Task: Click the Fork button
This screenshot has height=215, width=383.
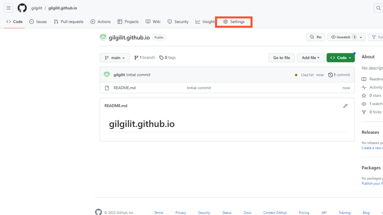Action: 376,37
